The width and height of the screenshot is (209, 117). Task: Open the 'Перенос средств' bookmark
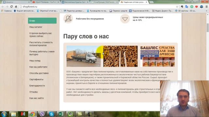point(118,11)
